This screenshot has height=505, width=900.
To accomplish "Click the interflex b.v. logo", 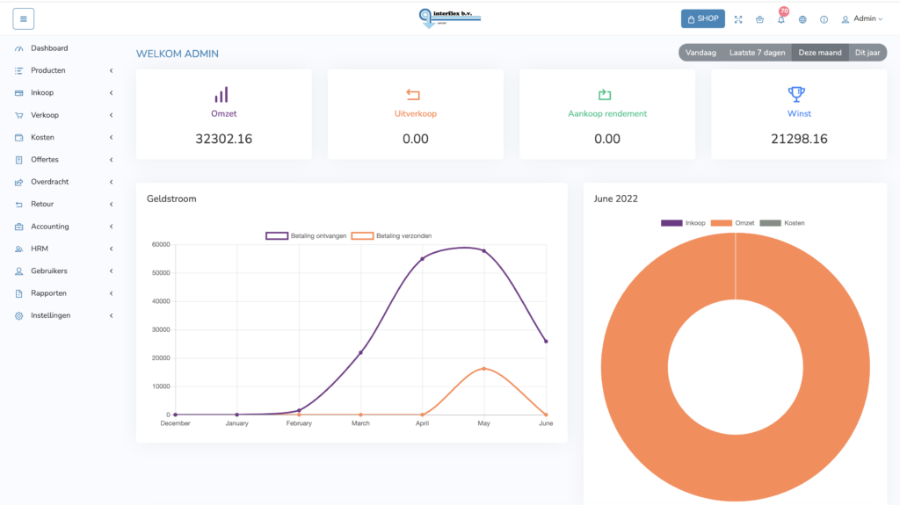I will pyautogui.click(x=449, y=18).
